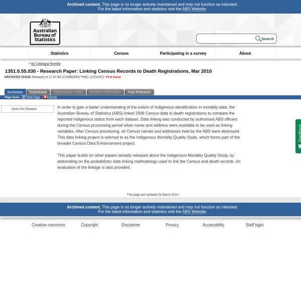Open the green Feedback side tab

coord(298,136)
